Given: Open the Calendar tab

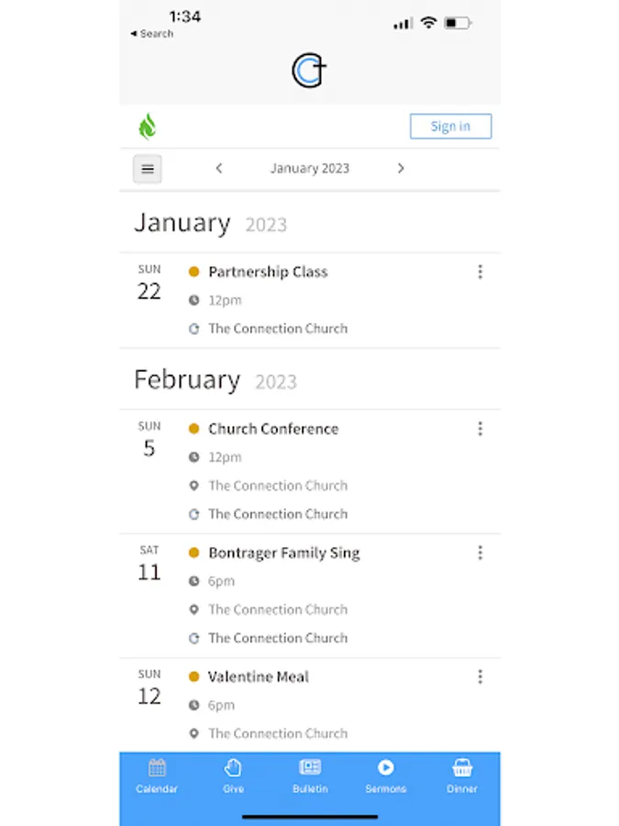Looking at the screenshot, I should coord(157,776).
